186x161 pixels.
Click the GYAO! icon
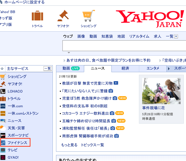click(x=3, y=157)
